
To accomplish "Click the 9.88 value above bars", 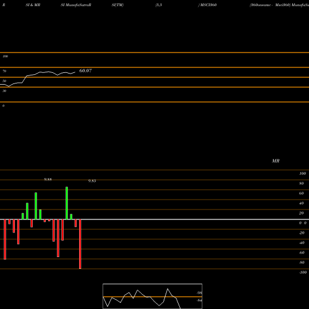I will pyautogui.click(x=48, y=179).
